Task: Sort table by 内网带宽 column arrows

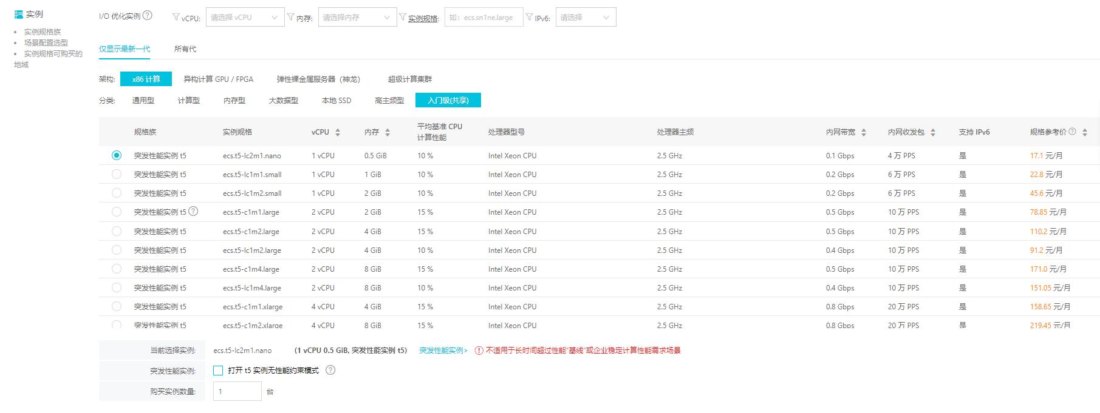Action: (864, 132)
